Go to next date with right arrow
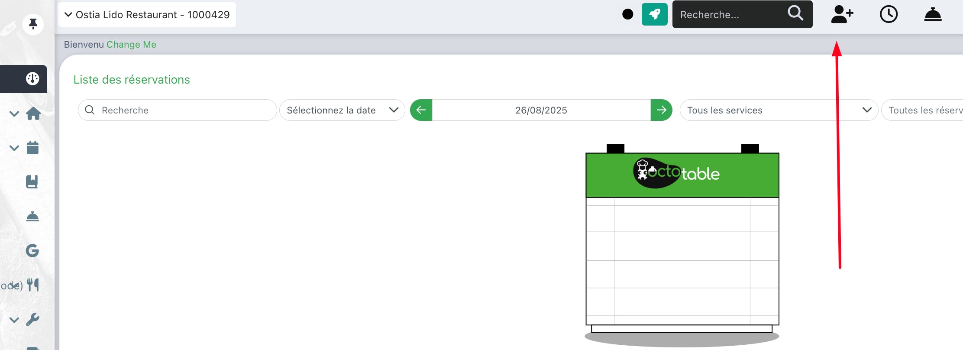 coord(661,110)
